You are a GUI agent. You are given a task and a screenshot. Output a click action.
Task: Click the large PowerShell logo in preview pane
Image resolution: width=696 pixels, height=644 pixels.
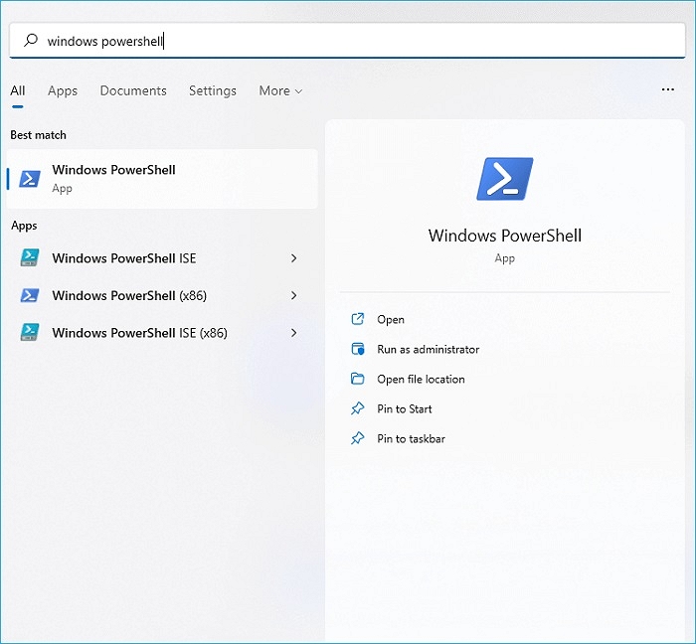tap(505, 179)
